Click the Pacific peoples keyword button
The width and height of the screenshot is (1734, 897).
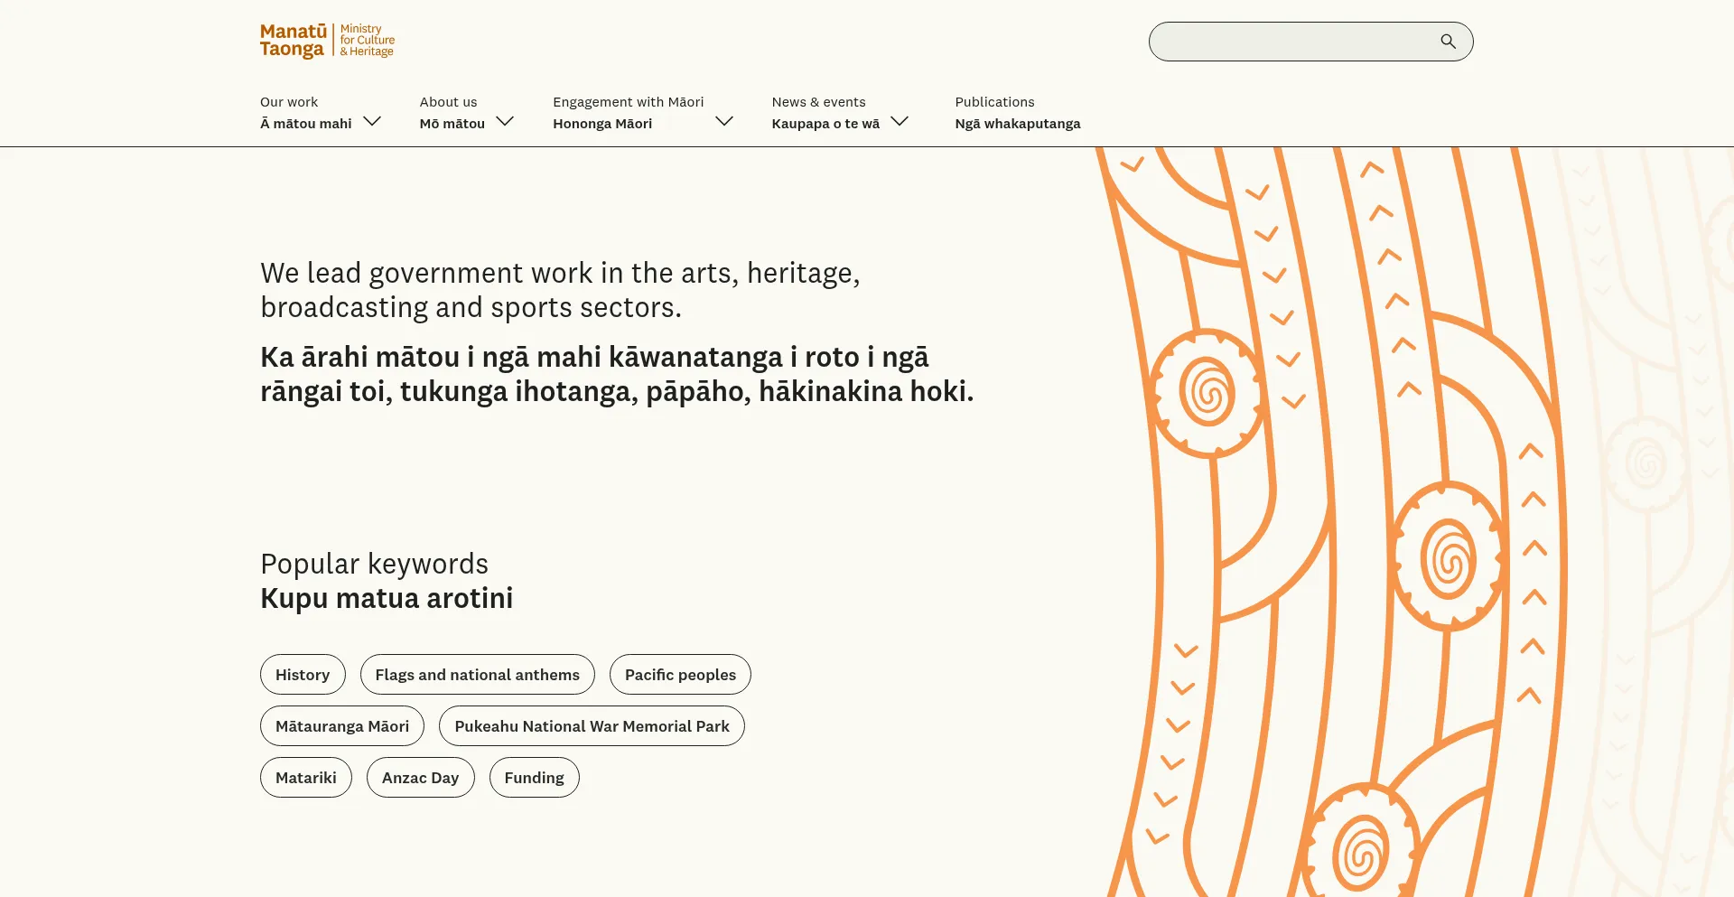coord(680,675)
